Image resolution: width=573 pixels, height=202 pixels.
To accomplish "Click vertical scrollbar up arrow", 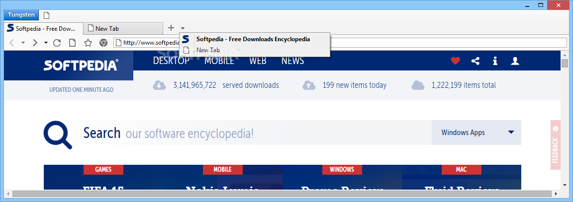I will click(565, 54).
